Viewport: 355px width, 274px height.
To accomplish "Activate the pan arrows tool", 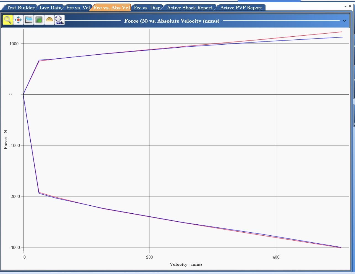I will (x=18, y=20).
